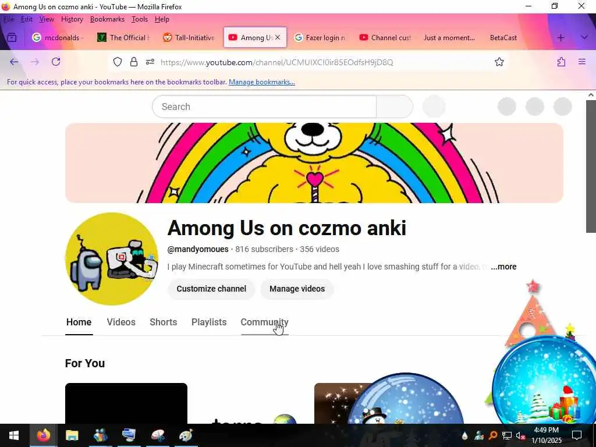This screenshot has width=596, height=447.
Task: Expand the list all tabs chevron
Action: click(x=584, y=38)
